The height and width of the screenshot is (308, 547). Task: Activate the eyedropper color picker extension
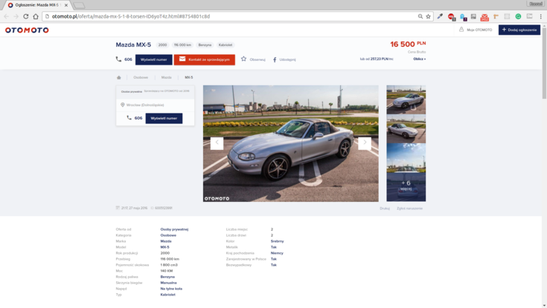[440, 16]
